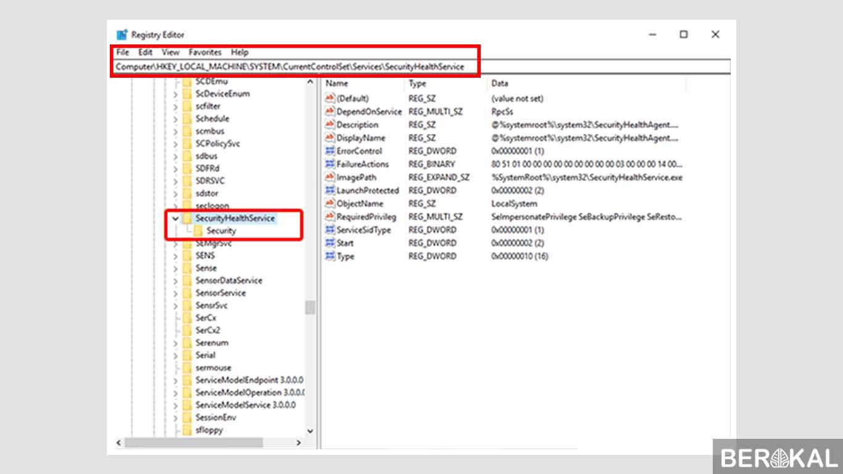The width and height of the screenshot is (843, 474).
Task: Click the registry path address bar
Action: coord(422,67)
